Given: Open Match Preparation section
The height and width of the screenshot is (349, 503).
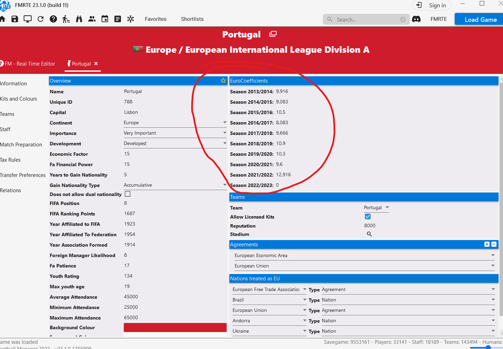Looking at the screenshot, I should [x=21, y=145].
